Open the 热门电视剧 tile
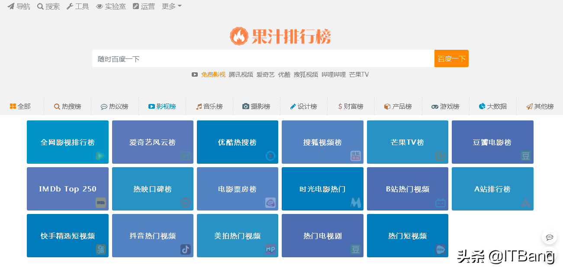Image resolution: width=563 pixels, height=272 pixels. click(322, 236)
